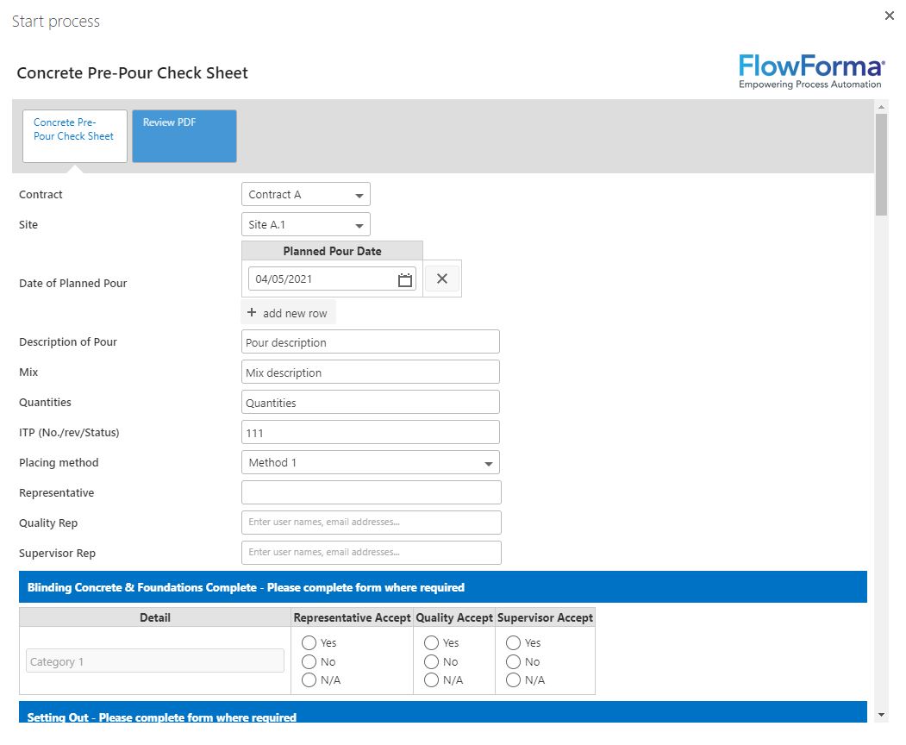Click the Quality Accept column header
The height and width of the screenshot is (745, 906).
(454, 617)
